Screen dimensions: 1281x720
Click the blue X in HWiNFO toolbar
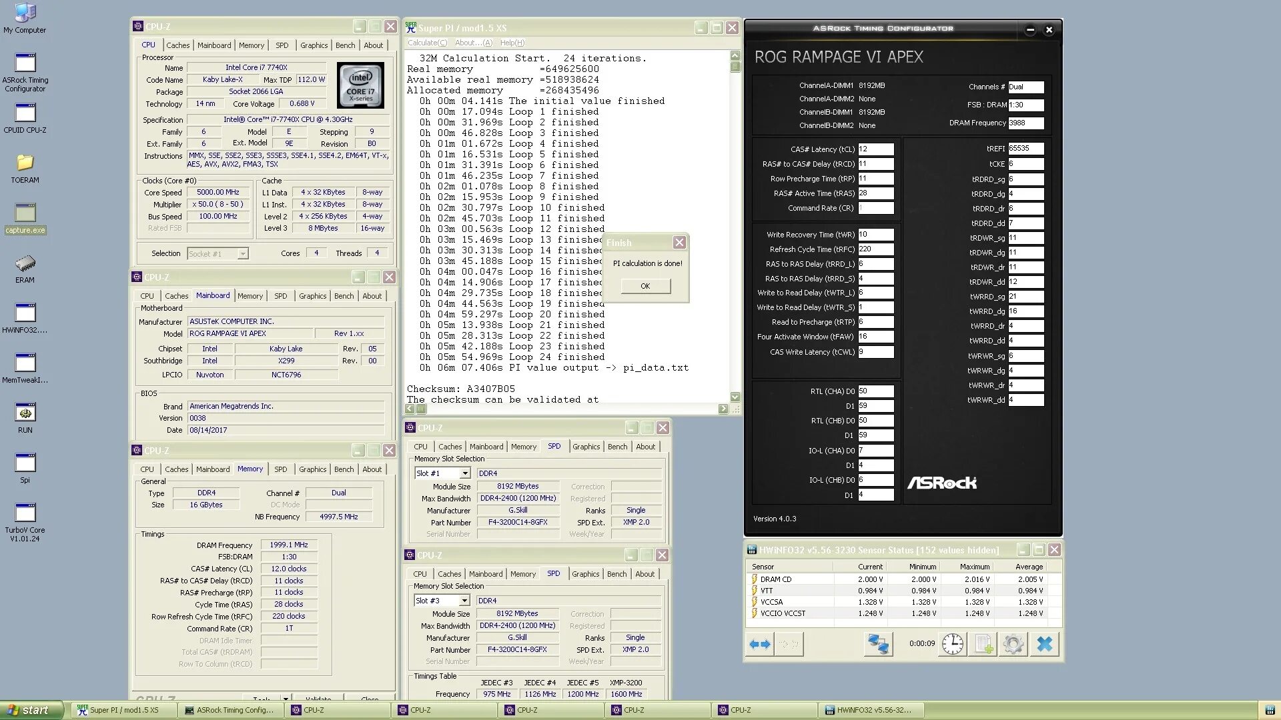(1045, 644)
